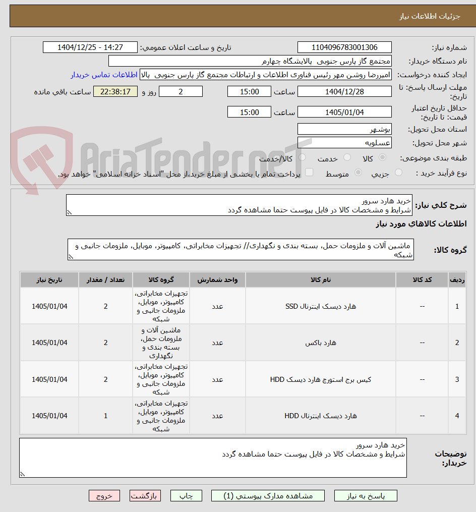Click the عسلویه delivery city field
476x512 pixels.
(x=344, y=143)
